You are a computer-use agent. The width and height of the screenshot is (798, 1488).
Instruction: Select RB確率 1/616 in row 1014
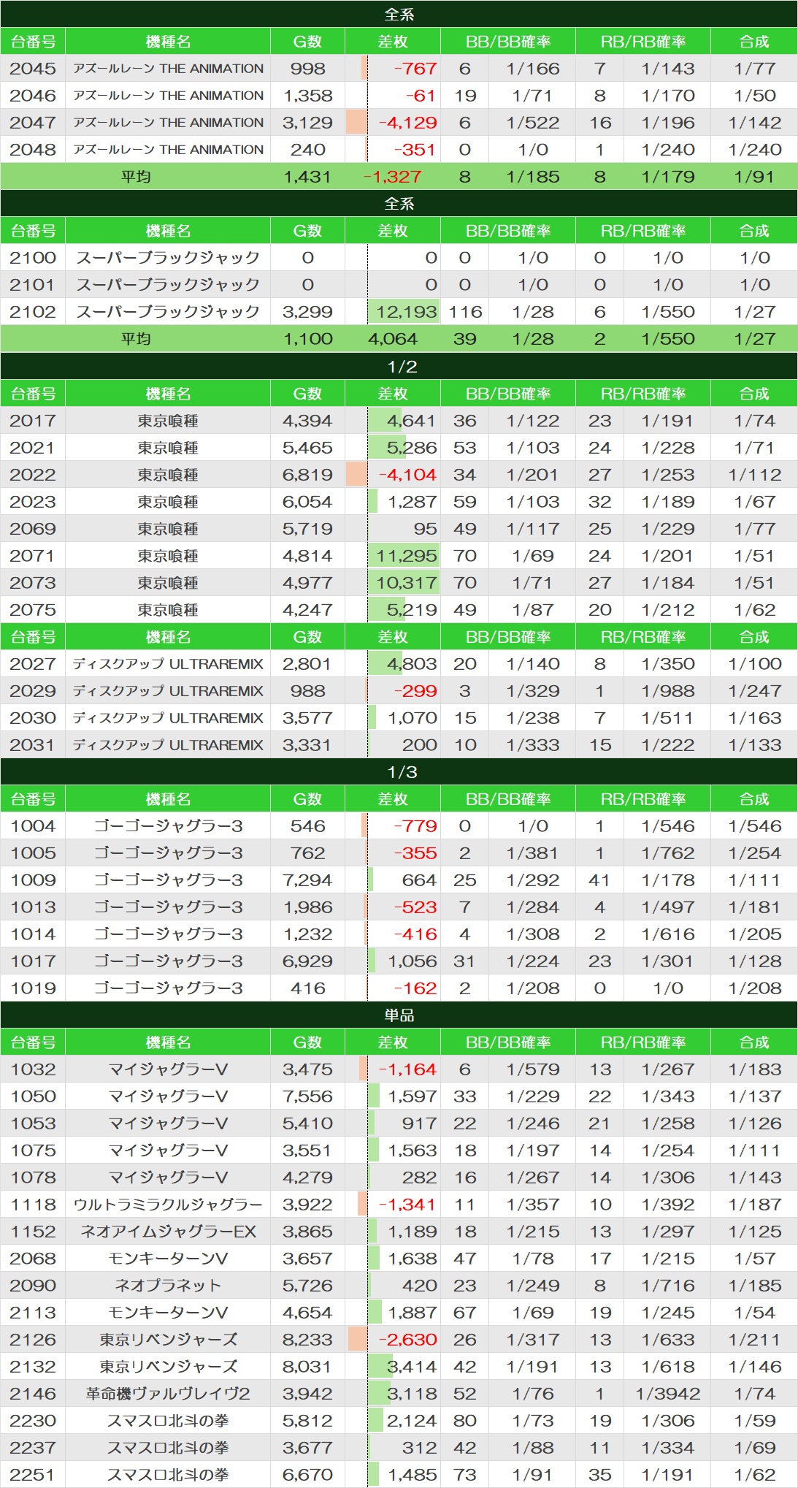[668, 934]
